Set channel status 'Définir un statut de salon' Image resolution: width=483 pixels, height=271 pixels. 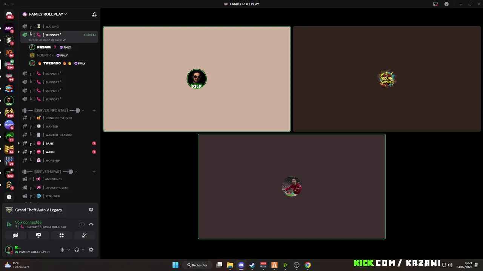[x=47, y=40]
